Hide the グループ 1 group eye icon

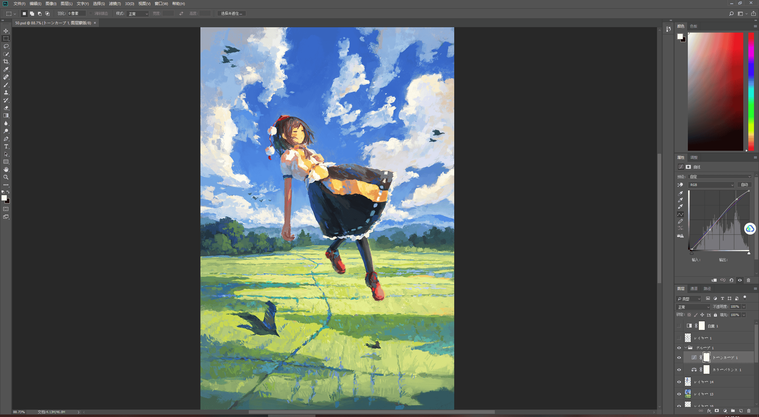coord(679,348)
